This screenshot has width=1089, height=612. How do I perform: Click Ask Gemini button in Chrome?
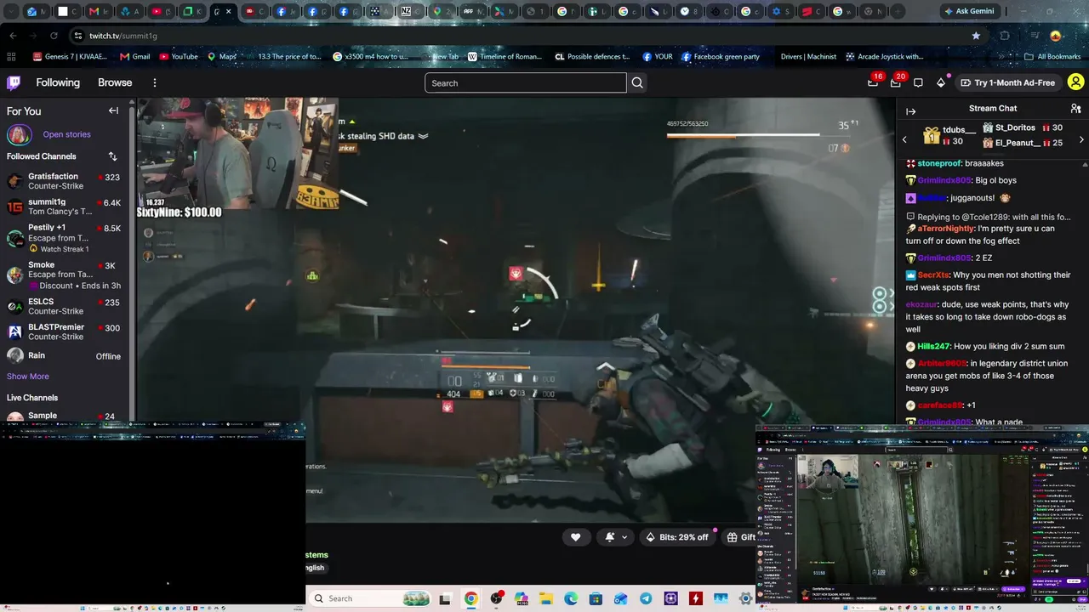point(969,12)
